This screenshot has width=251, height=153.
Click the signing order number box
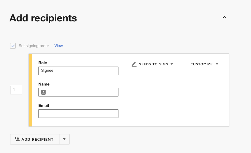tap(16, 90)
